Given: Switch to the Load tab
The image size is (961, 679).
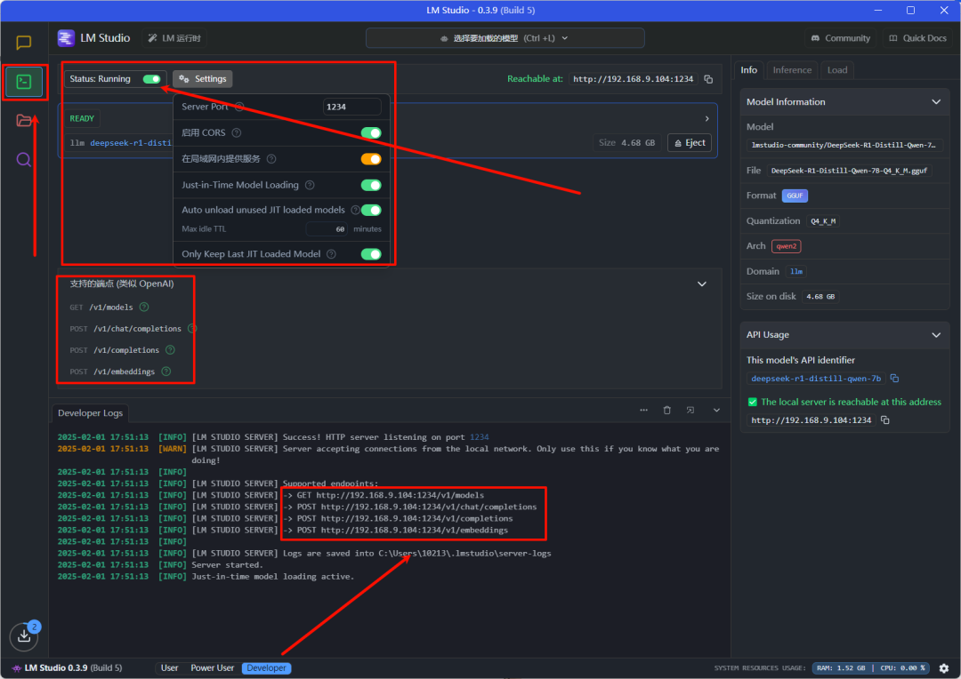Looking at the screenshot, I should pyautogui.click(x=837, y=70).
